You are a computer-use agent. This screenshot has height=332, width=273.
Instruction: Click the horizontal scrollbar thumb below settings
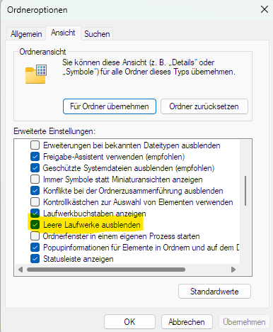[106, 270]
